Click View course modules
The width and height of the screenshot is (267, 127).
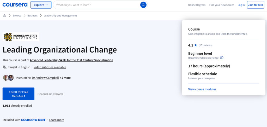(202, 89)
